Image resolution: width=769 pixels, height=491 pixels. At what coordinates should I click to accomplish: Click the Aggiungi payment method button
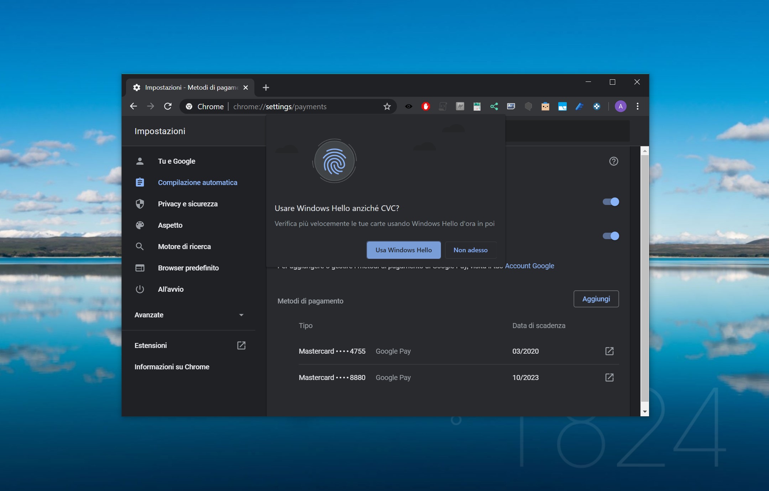click(596, 299)
